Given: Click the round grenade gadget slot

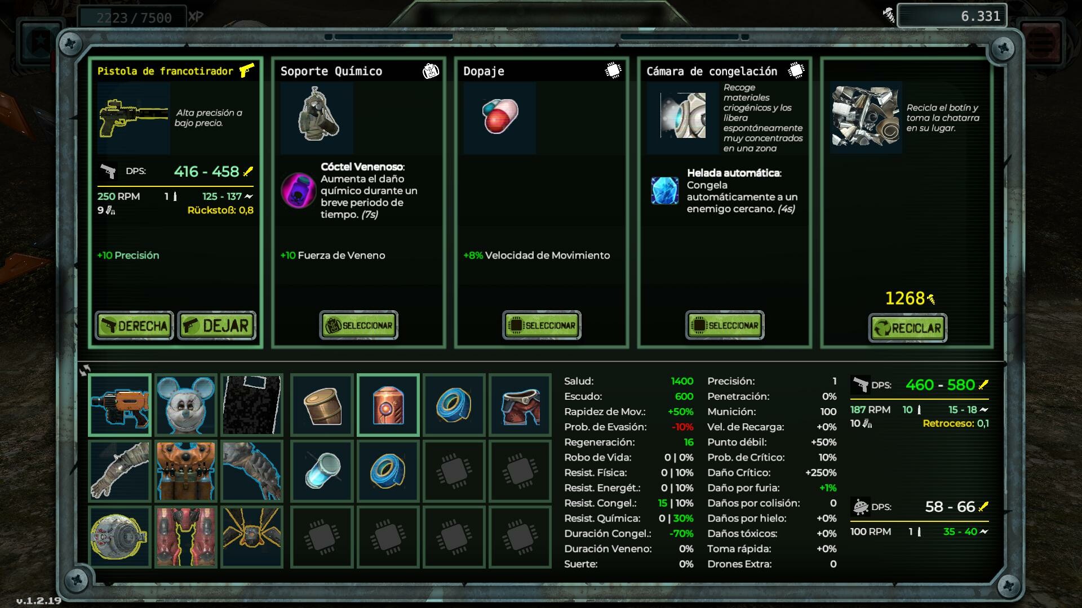Looking at the screenshot, I should [x=119, y=537].
